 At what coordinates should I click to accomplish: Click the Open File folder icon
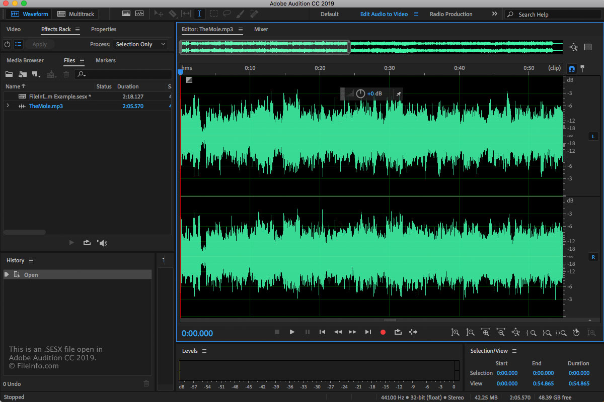pyautogui.click(x=9, y=74)
